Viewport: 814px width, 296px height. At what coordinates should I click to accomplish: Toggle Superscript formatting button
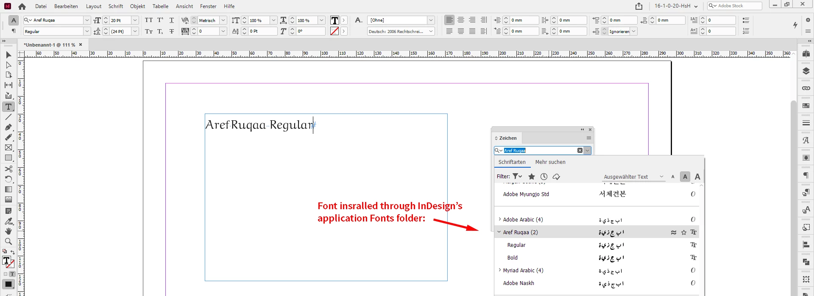160,20
